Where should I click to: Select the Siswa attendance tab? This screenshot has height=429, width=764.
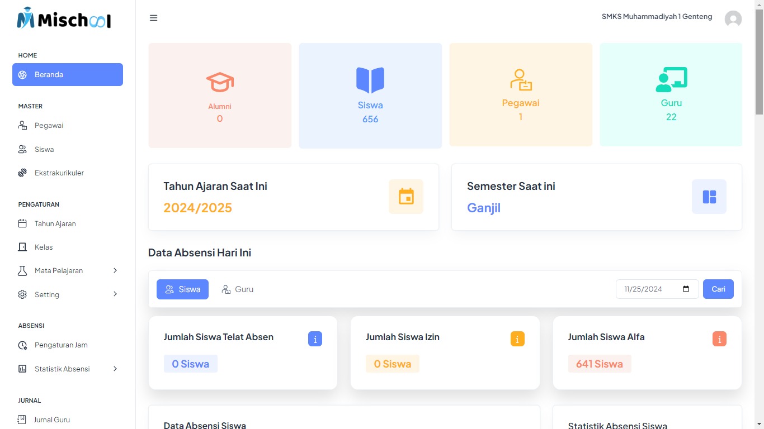coord(182,289)
